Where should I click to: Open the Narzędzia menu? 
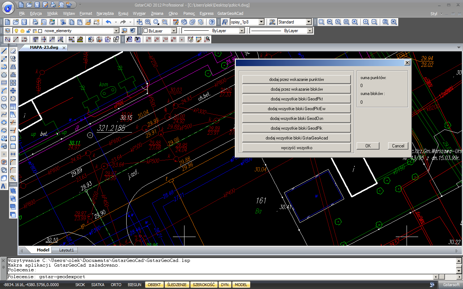pos(105,13)
